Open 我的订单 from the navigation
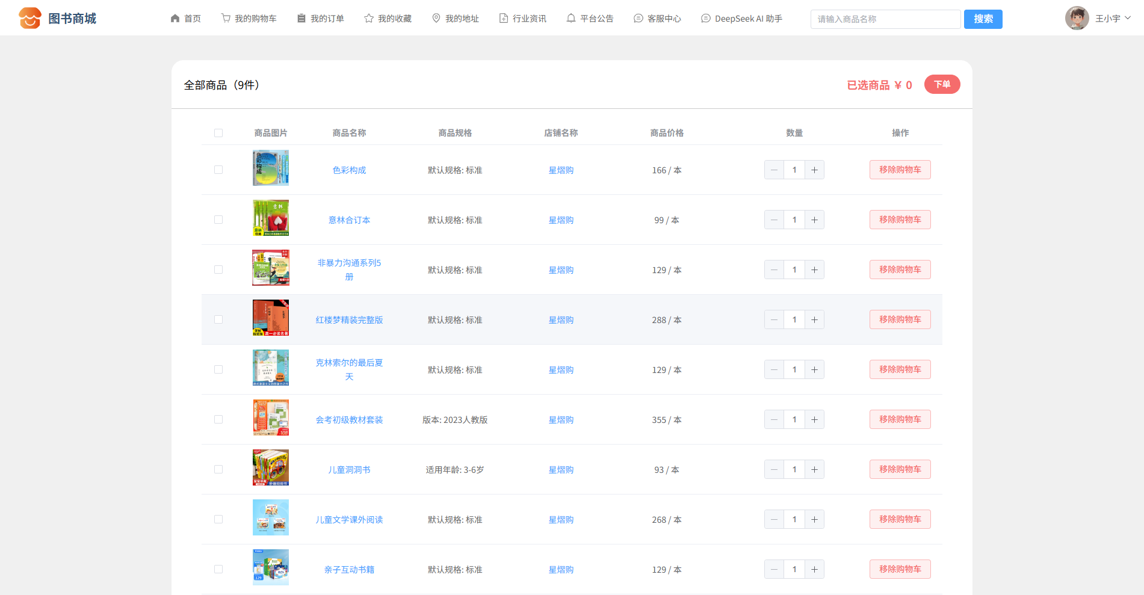The height and width of the screenshot is (595, 1144). click(x=321, y=19)
